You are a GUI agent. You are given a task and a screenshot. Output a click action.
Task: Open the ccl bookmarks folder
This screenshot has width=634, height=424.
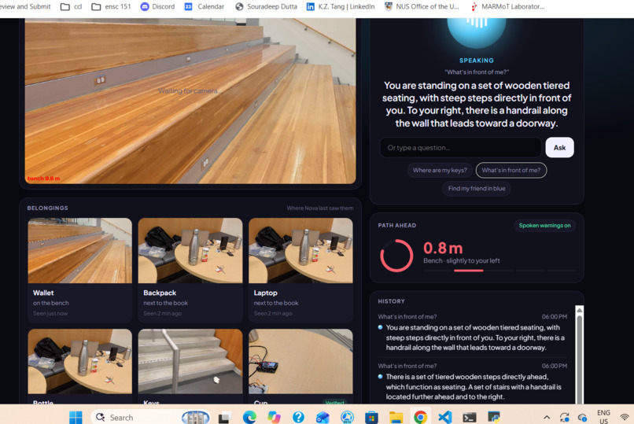(71, 6)
